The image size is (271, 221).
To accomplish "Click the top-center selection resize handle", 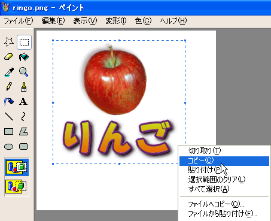I will pos(119,41).
